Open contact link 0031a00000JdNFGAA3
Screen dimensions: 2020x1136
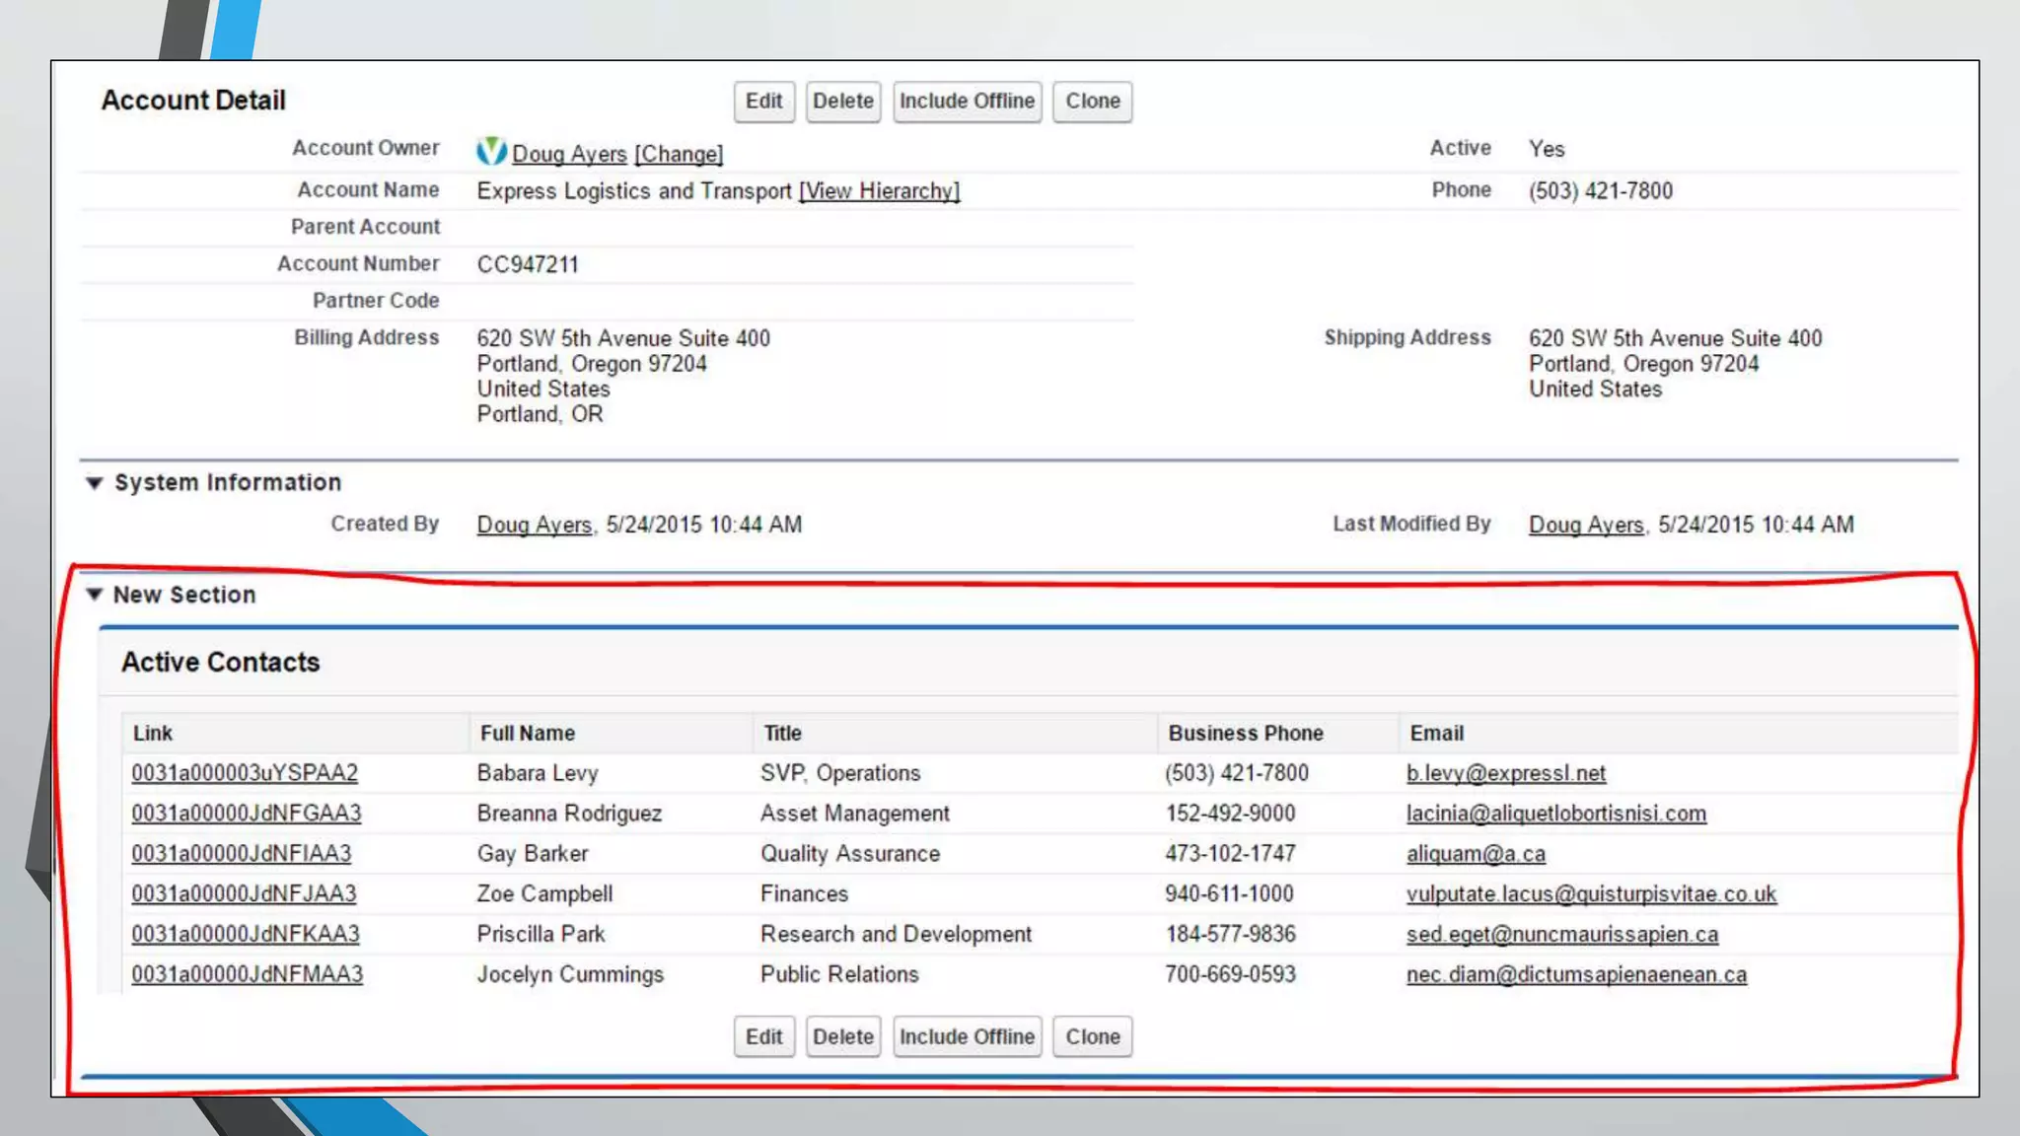point(247,814)
